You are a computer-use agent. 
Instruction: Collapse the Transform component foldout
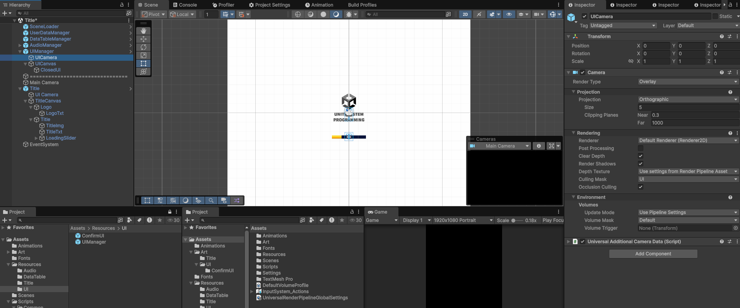568,36
